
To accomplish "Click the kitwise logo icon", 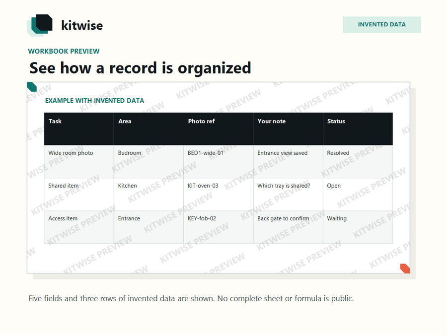I will [x=40, y=25].
